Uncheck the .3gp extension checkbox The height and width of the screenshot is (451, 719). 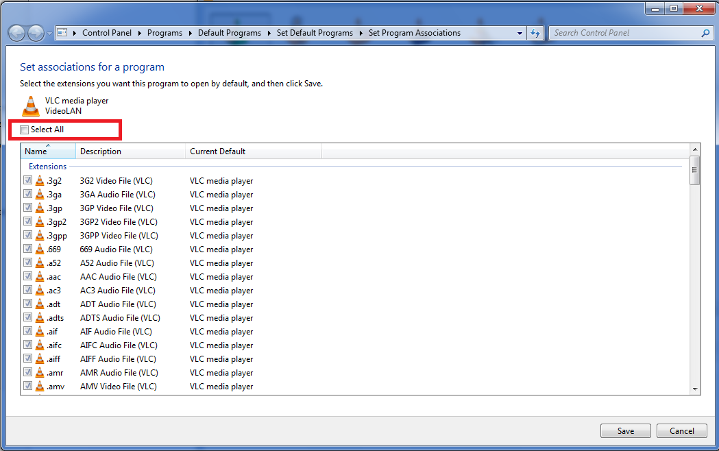tap(27, 208)
